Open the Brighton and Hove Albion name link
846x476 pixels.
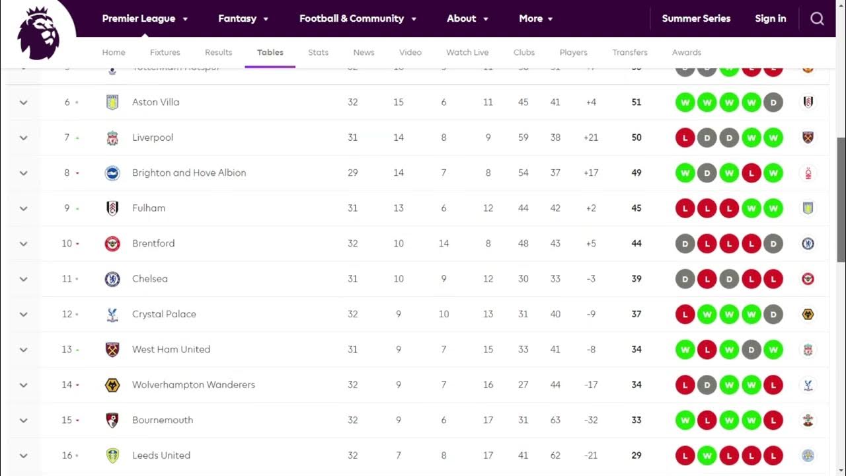point(189,173)
